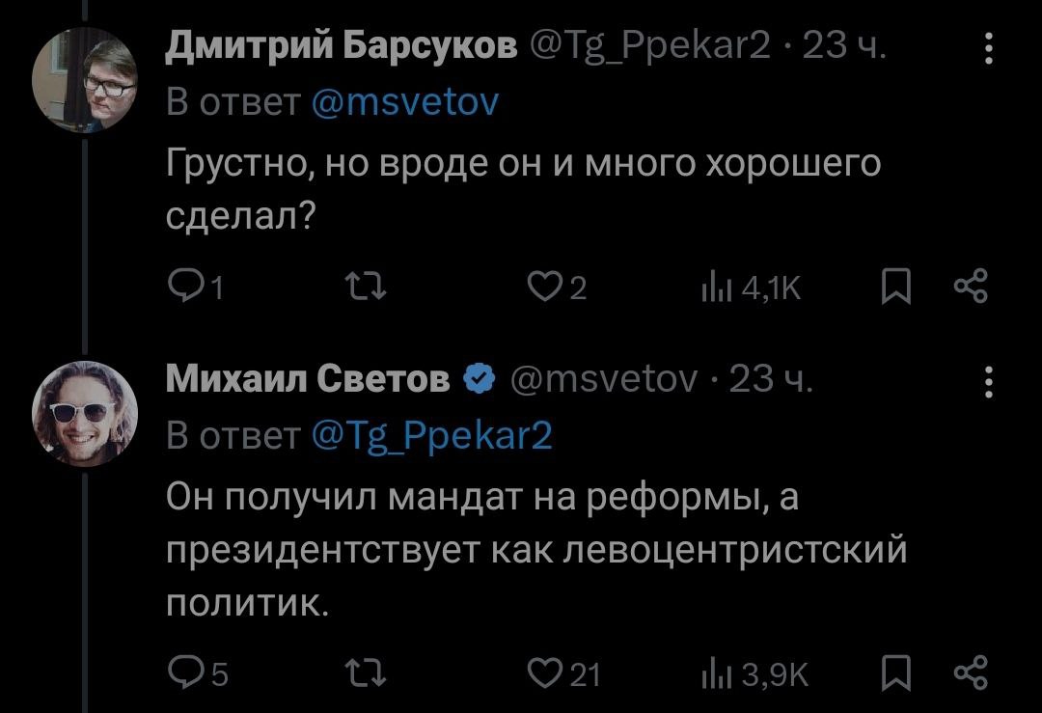
Task: Open Дмитрий Барсуков's profile picture
Action: (84, 80)
